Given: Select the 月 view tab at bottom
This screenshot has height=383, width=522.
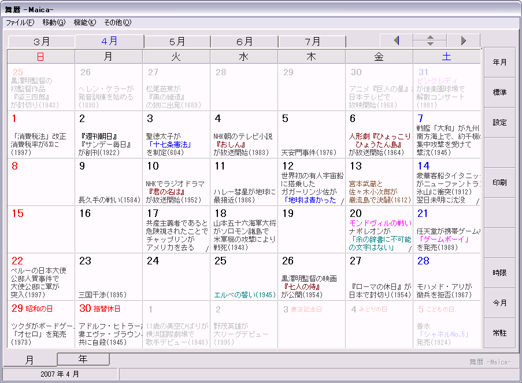Looking at the screenshot, I should coord(29,360).
